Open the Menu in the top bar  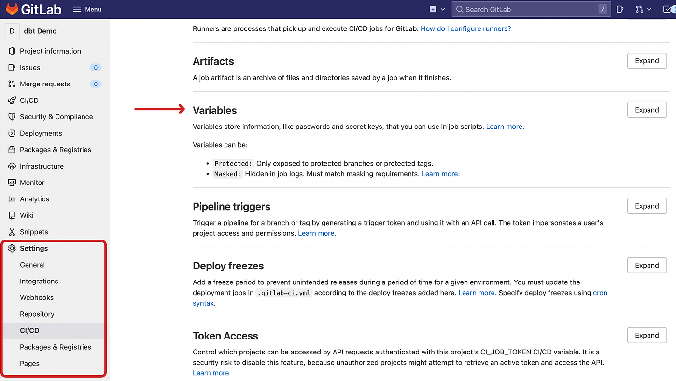[x=87, y=9]
